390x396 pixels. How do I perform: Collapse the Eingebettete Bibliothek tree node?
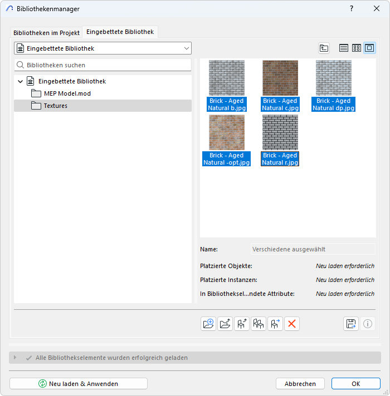point(21,81)
